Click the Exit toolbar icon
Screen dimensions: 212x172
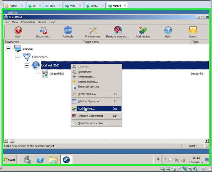click(x=18, y=30)
